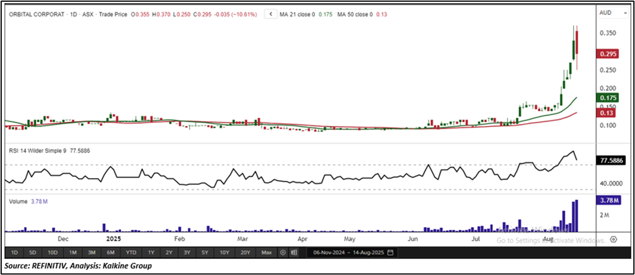Select the 1D time range button

point(14,253)
